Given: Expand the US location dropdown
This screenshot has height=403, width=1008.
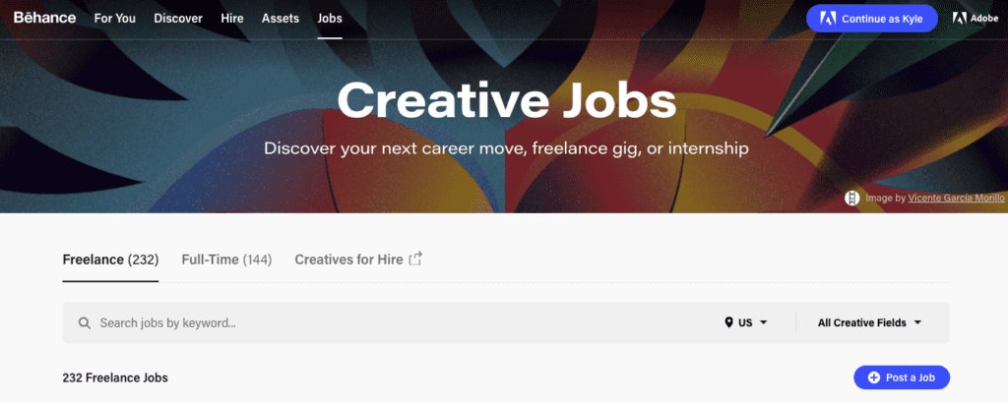Looking at the screenshot, I should coord(746,322).
